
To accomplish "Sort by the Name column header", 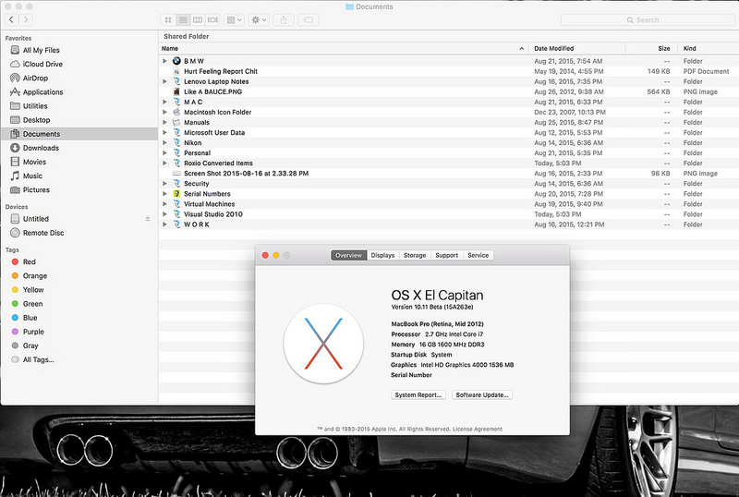I will [343, 48].
